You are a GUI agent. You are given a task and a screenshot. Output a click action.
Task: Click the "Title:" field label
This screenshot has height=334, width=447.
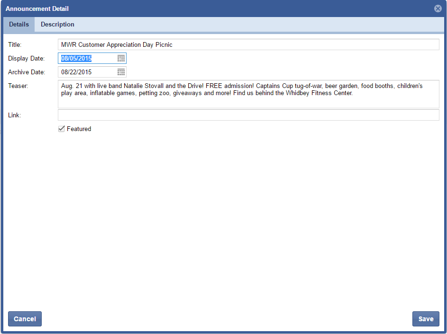15,44
